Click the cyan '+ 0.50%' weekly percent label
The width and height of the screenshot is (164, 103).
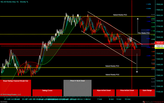[149, 9]
